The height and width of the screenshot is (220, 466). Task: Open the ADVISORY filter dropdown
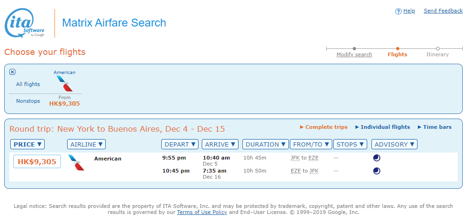[394, 144]
